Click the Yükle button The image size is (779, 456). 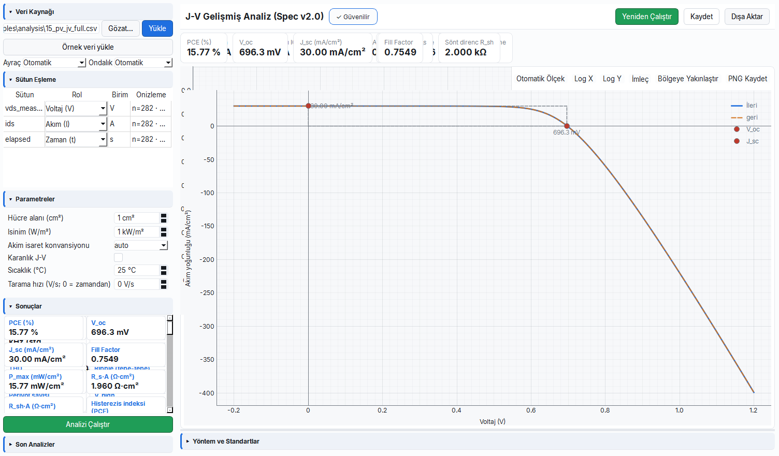(x=157, y=28)
